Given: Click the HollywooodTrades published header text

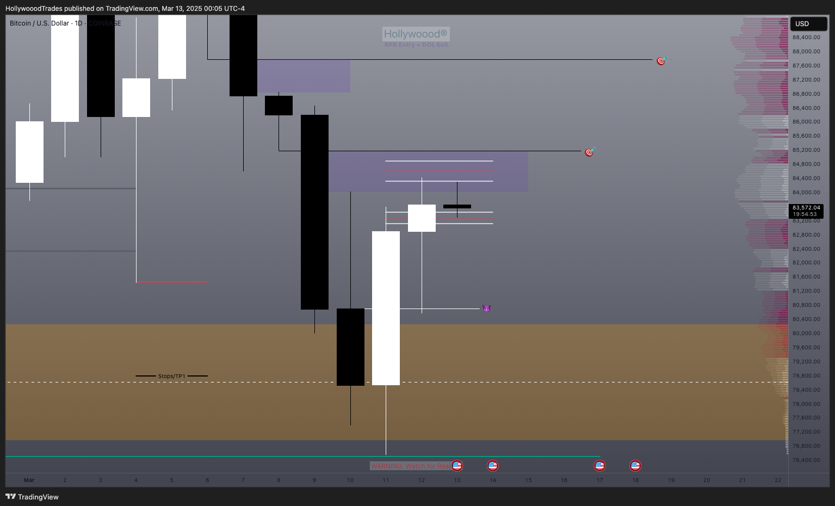Looking at the screenshot, I should click(x=125, y=9).
